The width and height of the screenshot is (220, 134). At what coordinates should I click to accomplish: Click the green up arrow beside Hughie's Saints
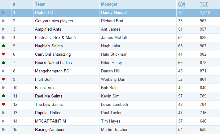click(3, 46)
